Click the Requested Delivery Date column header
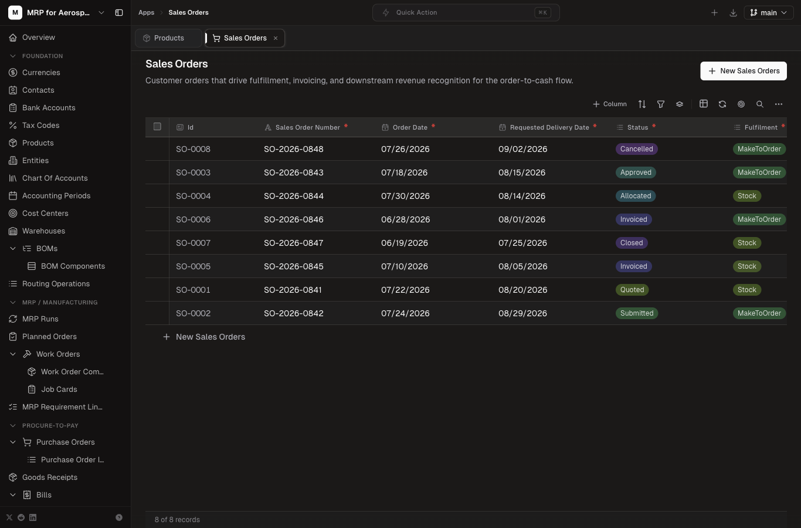The height and width of the screenshot is (528, 801). click(550, 127)
